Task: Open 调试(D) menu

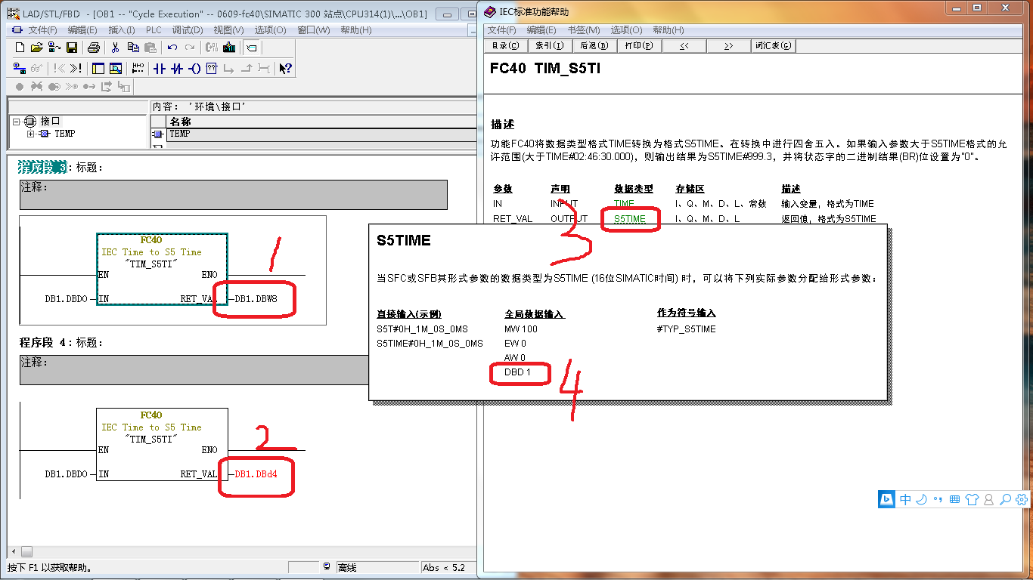Action: 188,30
